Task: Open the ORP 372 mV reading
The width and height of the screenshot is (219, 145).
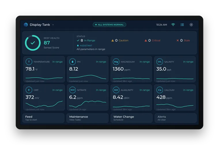Action: point(32,97)
